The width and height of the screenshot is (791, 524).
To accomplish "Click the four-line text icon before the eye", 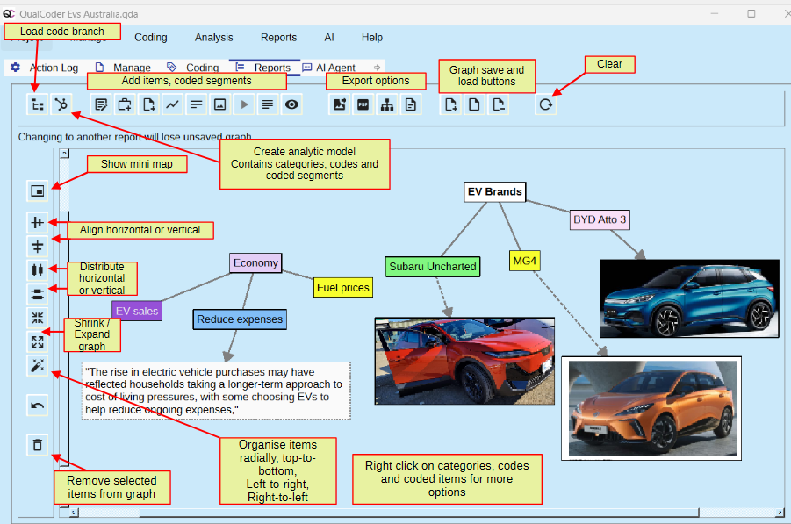I will 268,104.
